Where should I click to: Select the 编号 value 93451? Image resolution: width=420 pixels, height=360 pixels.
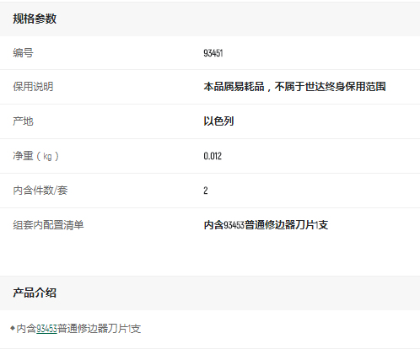pos(213,53)
